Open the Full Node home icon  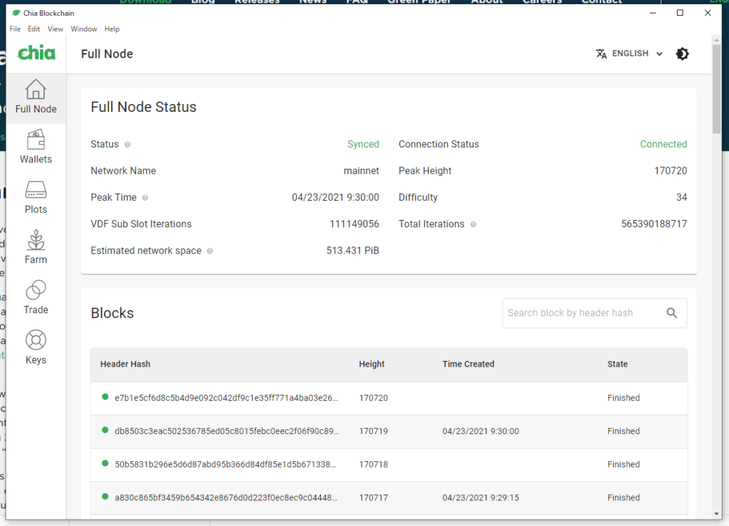point(36,90)
